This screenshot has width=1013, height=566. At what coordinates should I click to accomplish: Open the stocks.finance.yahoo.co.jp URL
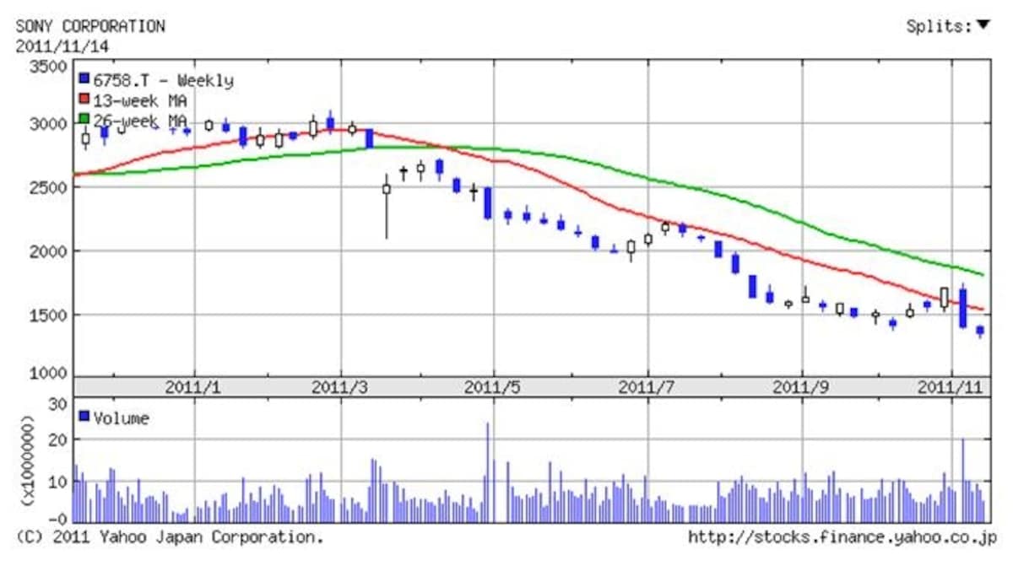pyautogui.click(x=842, y=536)
